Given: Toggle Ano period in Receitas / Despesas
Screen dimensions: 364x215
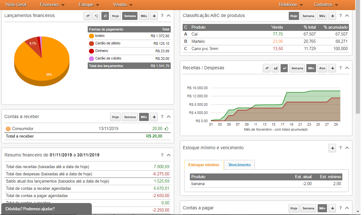Looking at the screenshot, I should (x=323, y=68).
